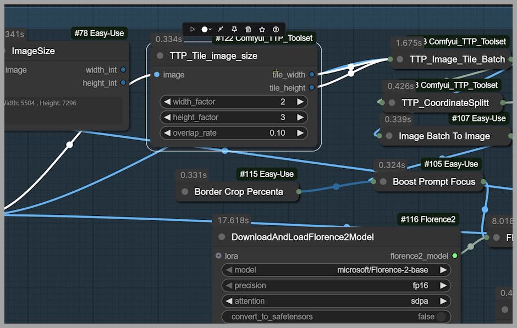Collapse the Image Batch To Image node dot
Screen dimensions: 517x328
coord(389,136)
